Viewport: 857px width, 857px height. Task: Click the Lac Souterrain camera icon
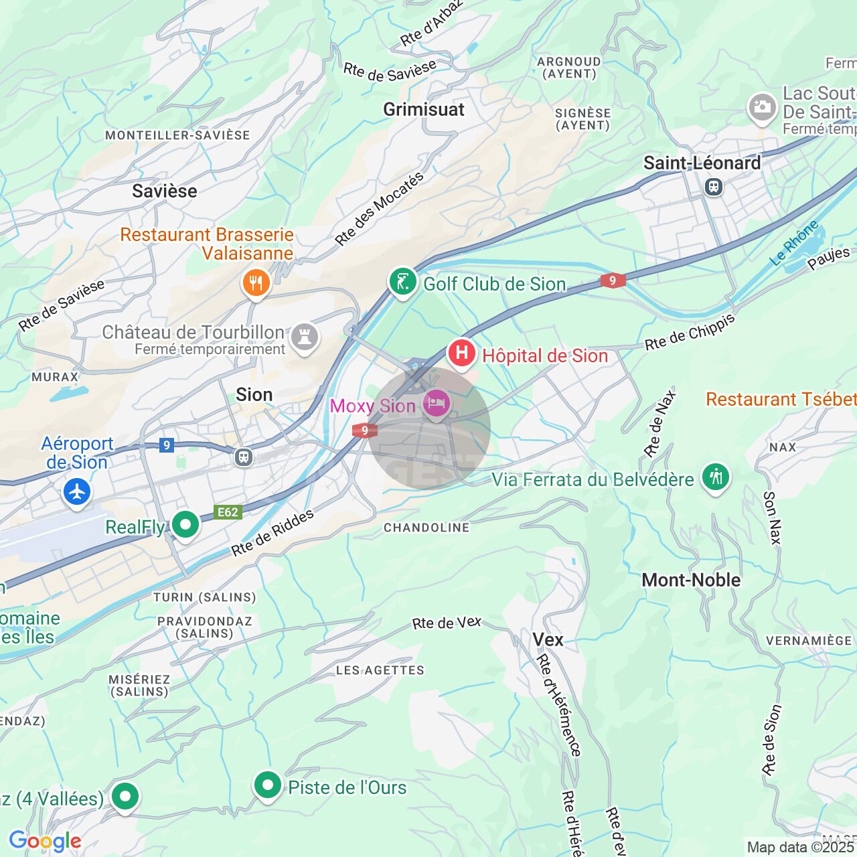point(762,108)
